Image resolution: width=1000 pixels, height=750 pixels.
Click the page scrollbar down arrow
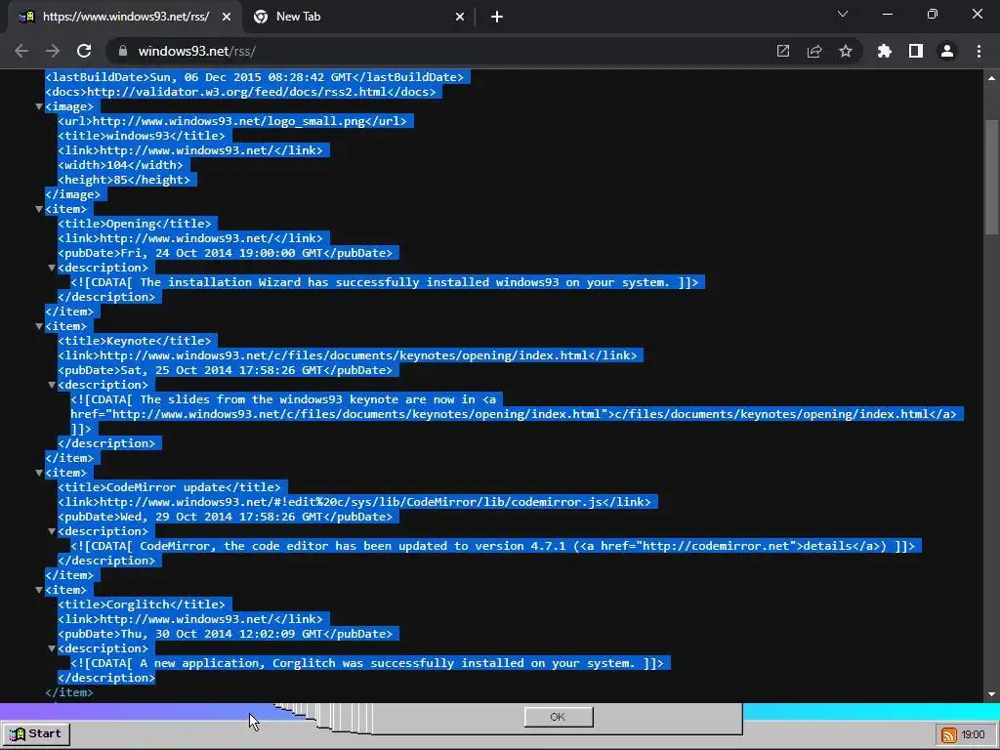pos(992,694)
